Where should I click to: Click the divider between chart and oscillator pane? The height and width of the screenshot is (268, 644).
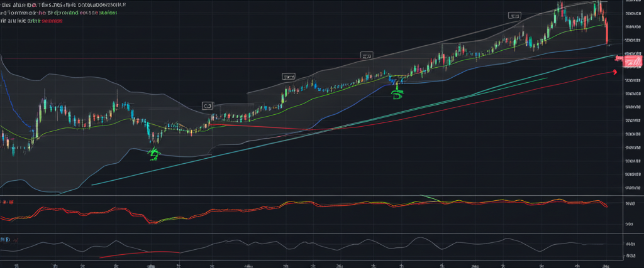coord(314,196)
